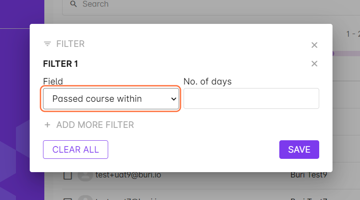Image resolution: width=360 pixels, height=200 pixels.
Task: Close the Filter dialog with top X
Action: (314, 45)
